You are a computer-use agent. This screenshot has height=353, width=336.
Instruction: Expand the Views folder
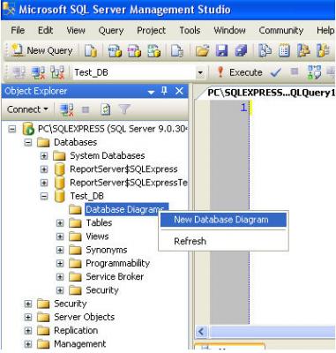point(60,237)
